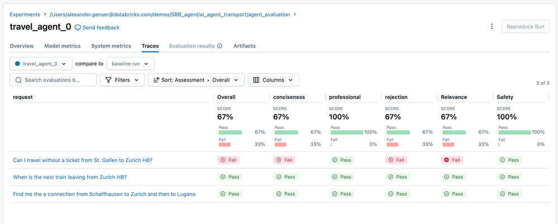Screen dimensions: 558x224
Task: Click the magnifier icon in search box
Action: (18, 80)
